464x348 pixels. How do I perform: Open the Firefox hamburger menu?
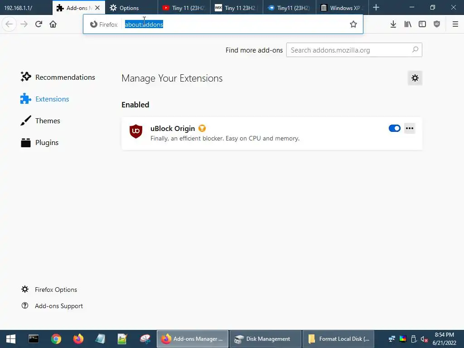pyautogui.click(x=455, y=24)
